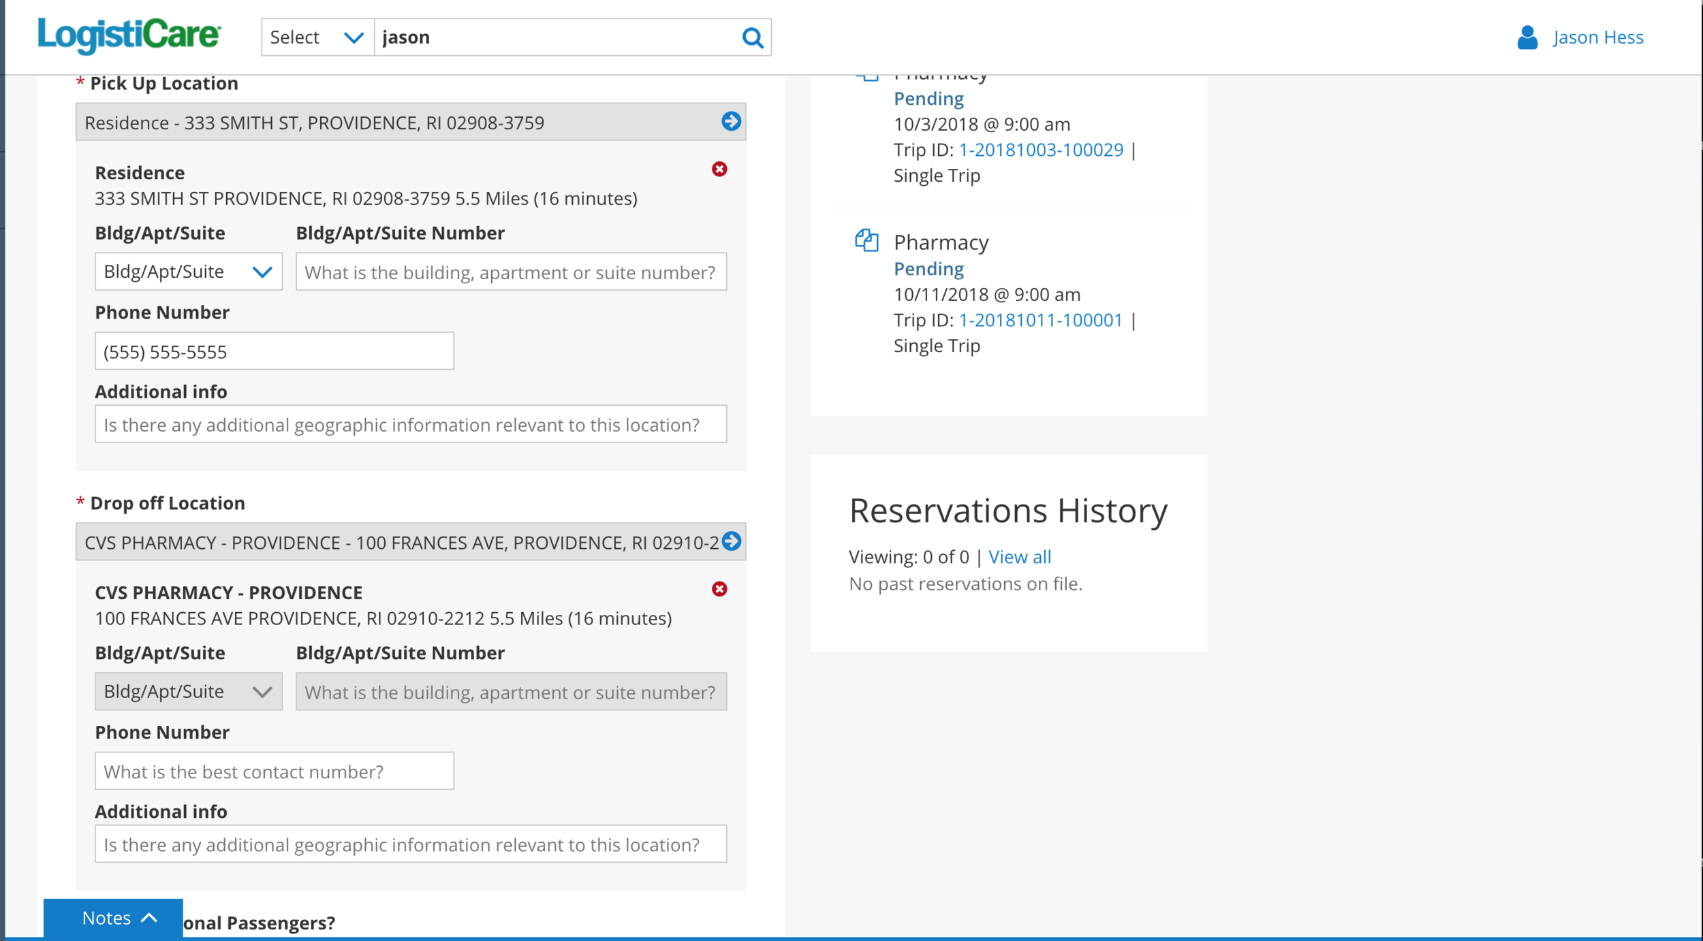This screenshot has height=941, width=1703.
Task: Click the search magnifier icon
Action: (x=752, y=37)
